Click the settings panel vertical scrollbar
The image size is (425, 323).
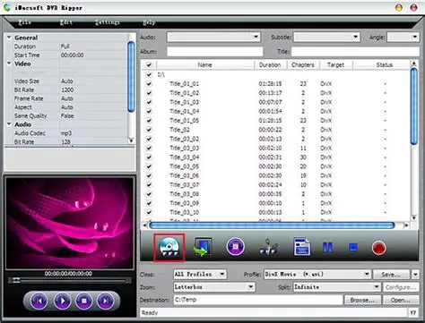131,77
